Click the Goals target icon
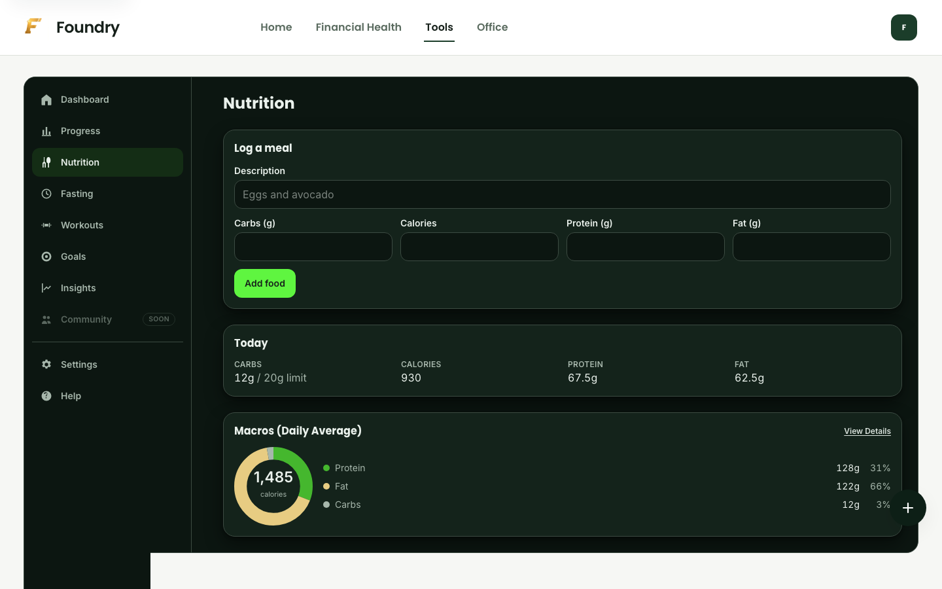This screenshot has width=942, height=589. [x=46, y=257]
